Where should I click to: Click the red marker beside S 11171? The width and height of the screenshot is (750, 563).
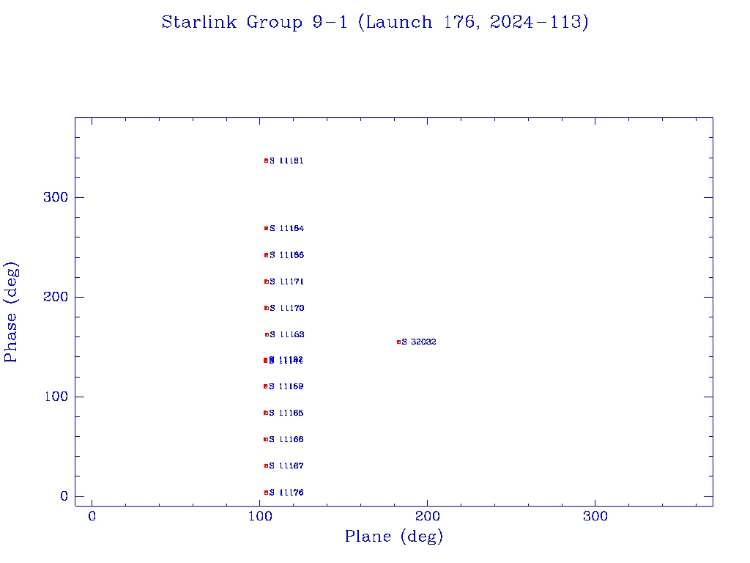267,281
